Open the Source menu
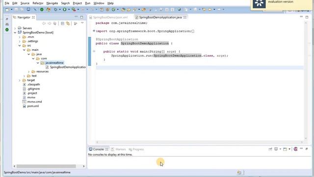314x177 pixels. pos(25,3)
